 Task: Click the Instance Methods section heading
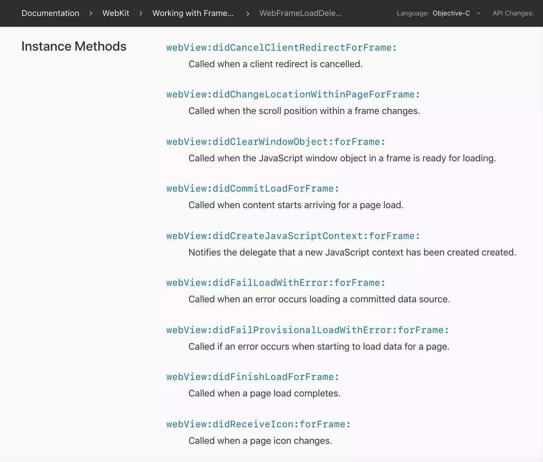pos(74,46)
